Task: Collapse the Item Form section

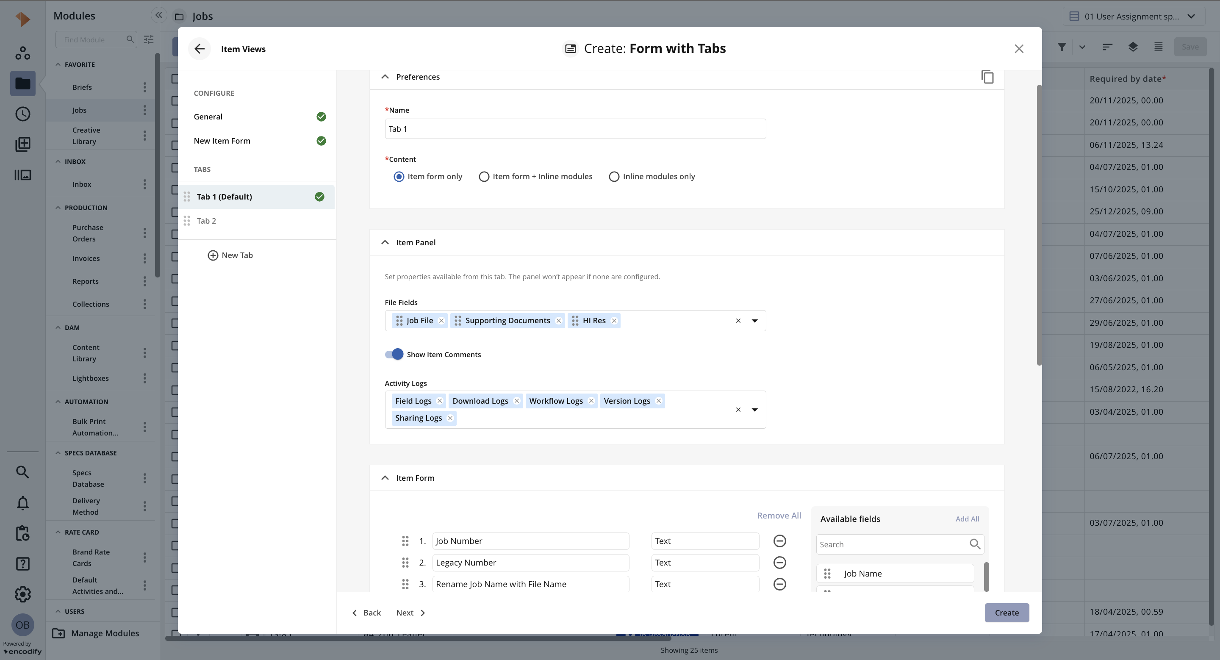Action: pos(385,478)
